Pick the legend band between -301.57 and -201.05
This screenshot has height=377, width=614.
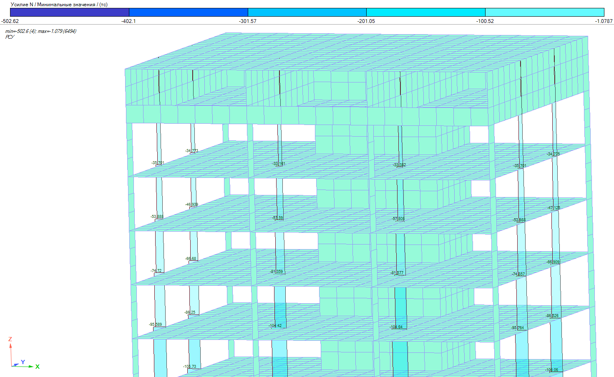[x=307, y=12]
